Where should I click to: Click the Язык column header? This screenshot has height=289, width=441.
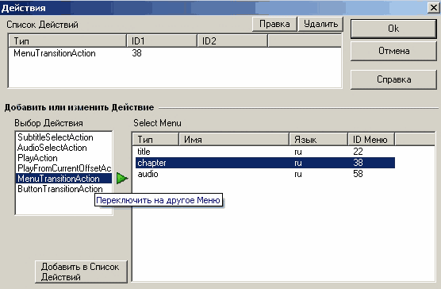click(x=319, y=140)
